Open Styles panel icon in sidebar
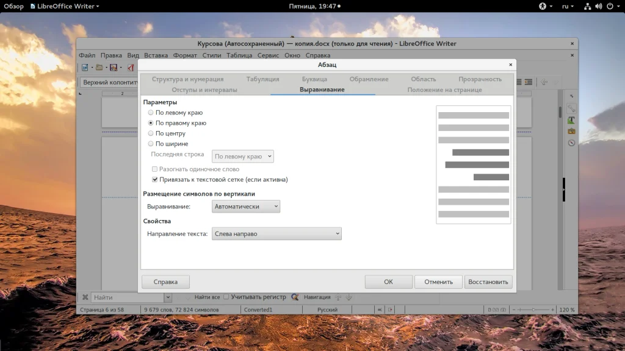The height and width of the screenshot is (351, 625). point(571,120)
